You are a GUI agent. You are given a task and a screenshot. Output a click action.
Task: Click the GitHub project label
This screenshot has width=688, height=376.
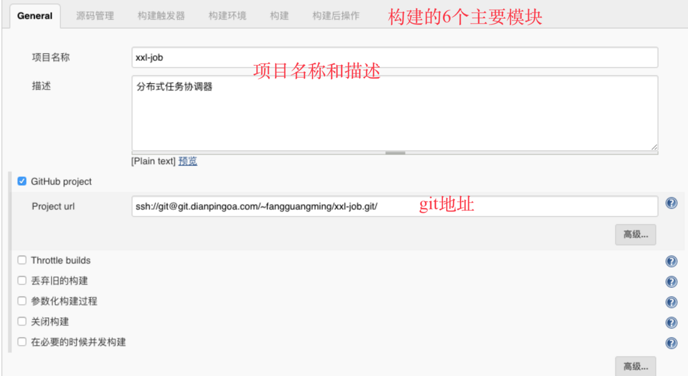pos(61,181)
